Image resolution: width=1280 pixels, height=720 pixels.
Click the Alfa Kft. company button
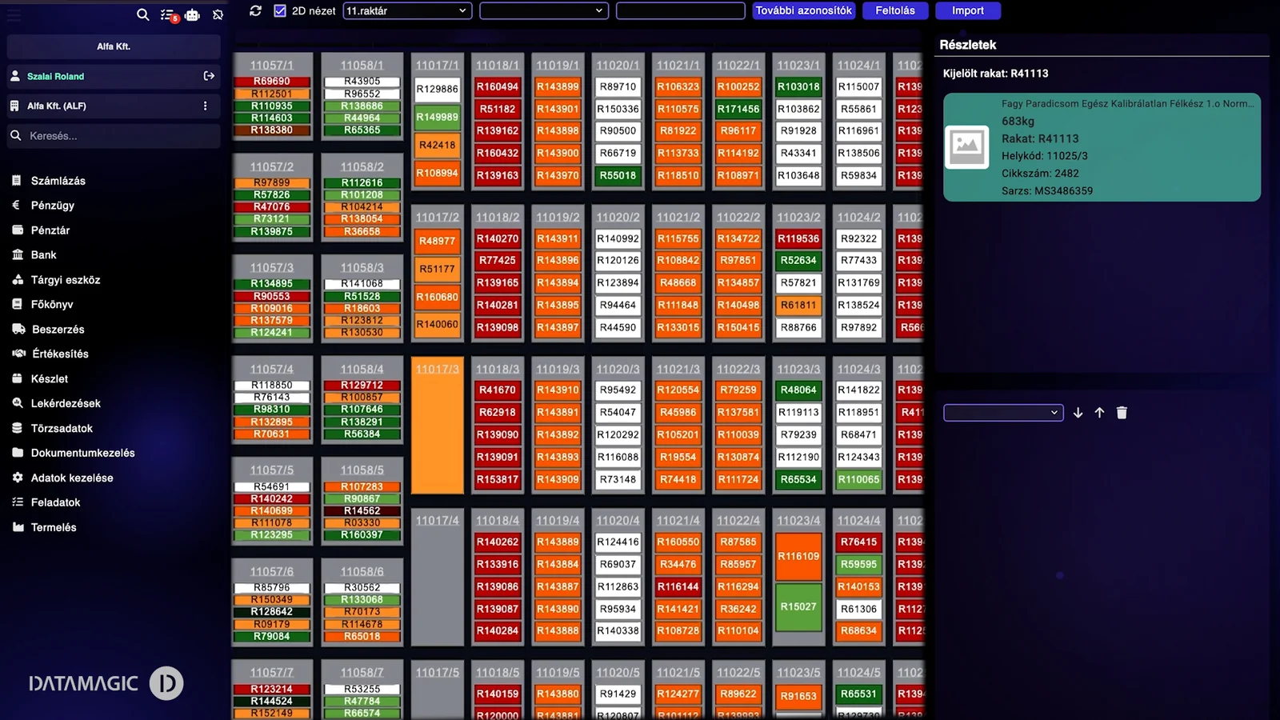[114, 46]
